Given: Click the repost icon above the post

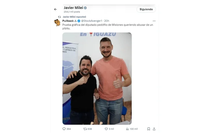Looking at the screenshot, I should (x=59, y=17).
